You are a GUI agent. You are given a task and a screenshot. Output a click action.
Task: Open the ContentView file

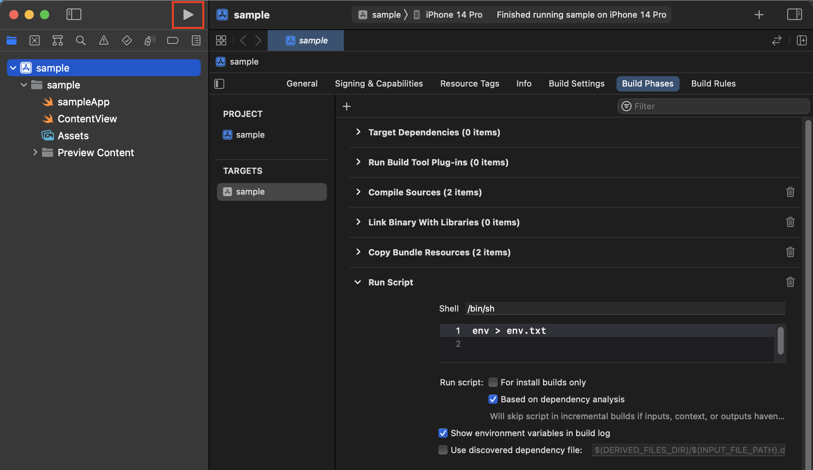click(x=87, y=119)
